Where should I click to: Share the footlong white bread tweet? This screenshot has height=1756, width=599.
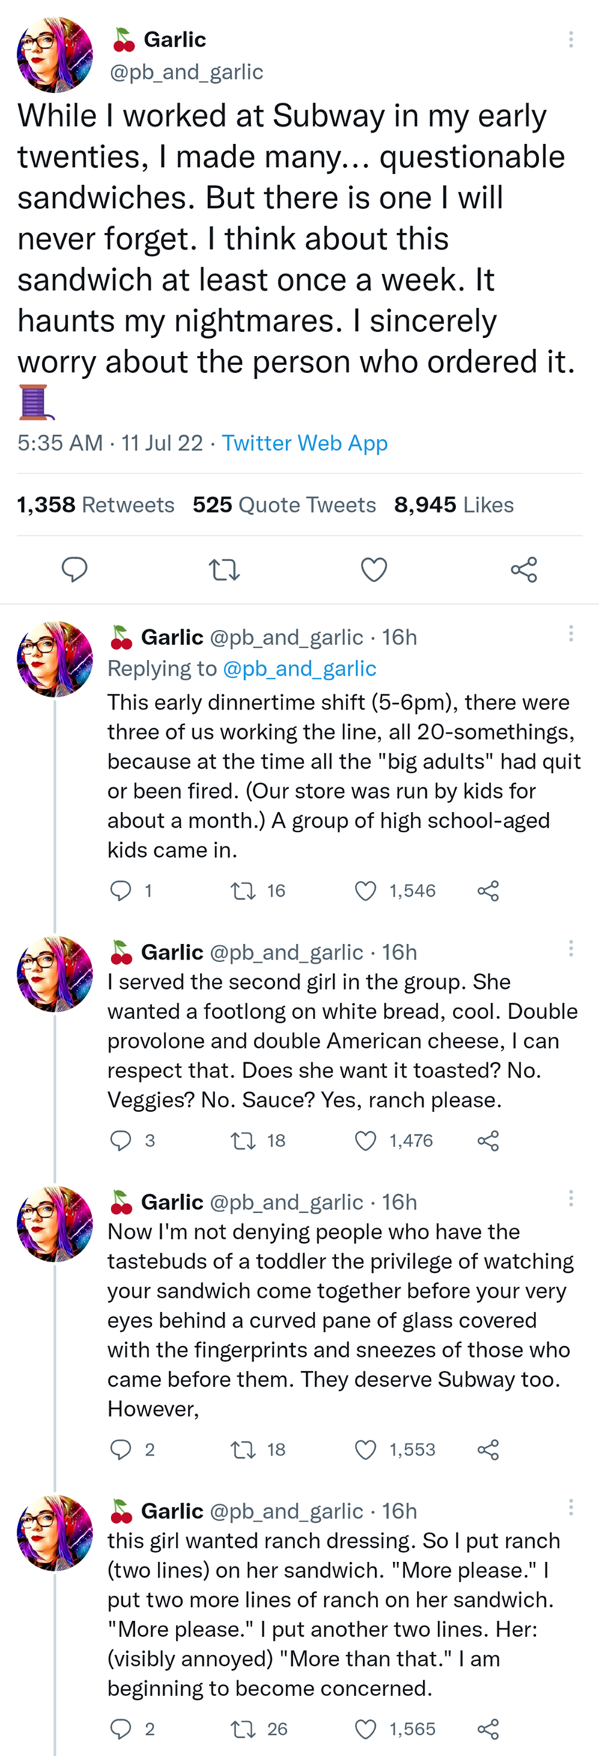pyautogui.click(x=488, y=1140)
